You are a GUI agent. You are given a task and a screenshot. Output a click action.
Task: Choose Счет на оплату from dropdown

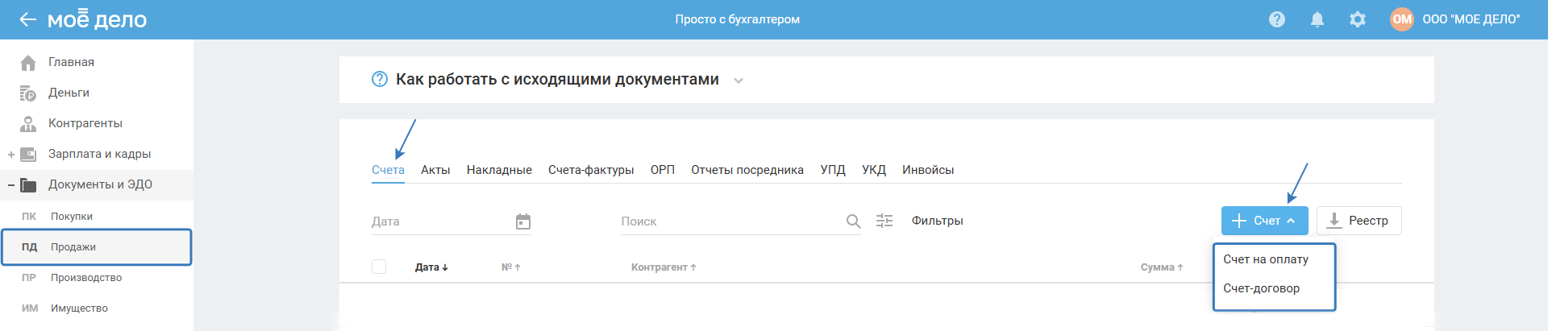coord(1266,259)
